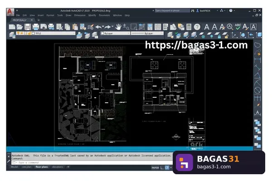Screen dimensions: 272x181
Task: Toggle TITLE layer freeze sun icon
Action: (x=22, y=33)
